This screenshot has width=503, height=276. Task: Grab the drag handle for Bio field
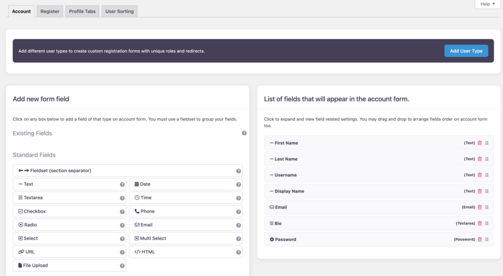click(x=487, y=224)
